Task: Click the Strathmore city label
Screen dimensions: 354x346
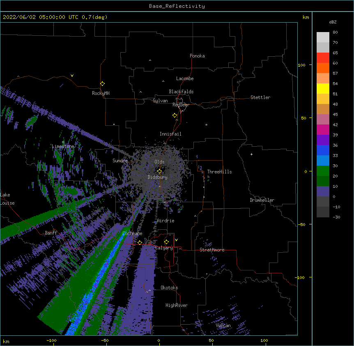Action: 212,250
